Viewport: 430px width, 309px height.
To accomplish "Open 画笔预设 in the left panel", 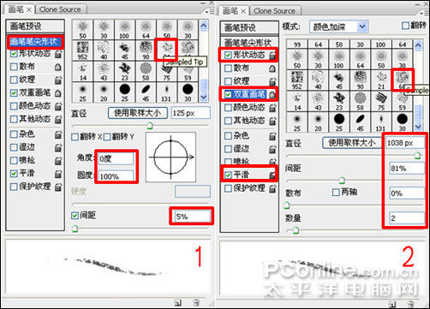I will (35, 27).
